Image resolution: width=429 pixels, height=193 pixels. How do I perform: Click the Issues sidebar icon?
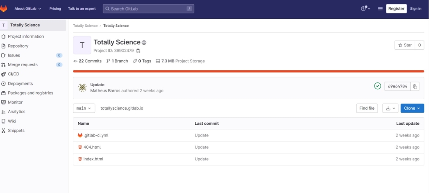click(3, 55)
